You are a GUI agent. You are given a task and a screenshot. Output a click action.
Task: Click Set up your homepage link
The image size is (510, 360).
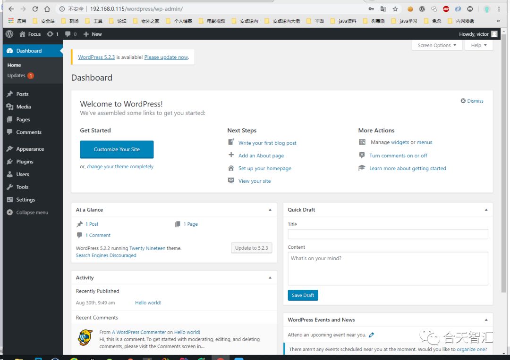click(x=265, y=168)
